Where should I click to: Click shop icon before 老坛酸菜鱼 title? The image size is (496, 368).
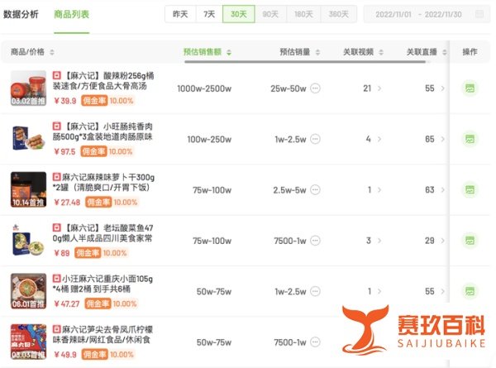56,227
